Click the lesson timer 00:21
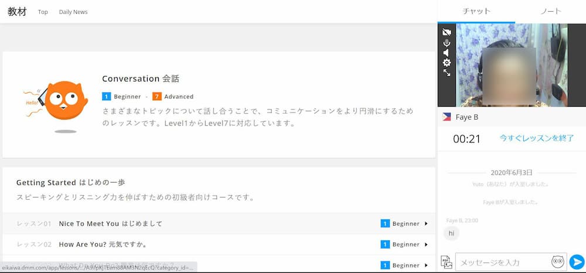 pyautogui.click(x=466, y=139)
